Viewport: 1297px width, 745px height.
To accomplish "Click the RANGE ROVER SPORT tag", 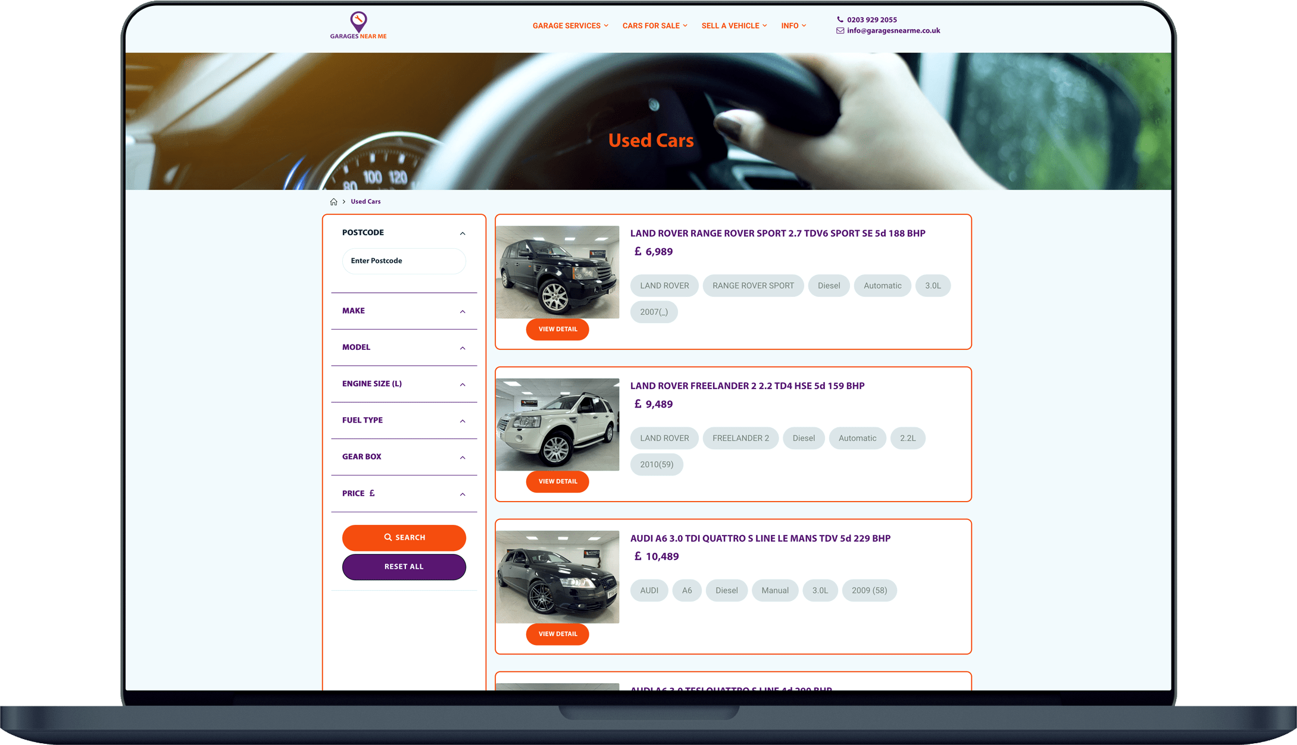I will coord(753,286).
